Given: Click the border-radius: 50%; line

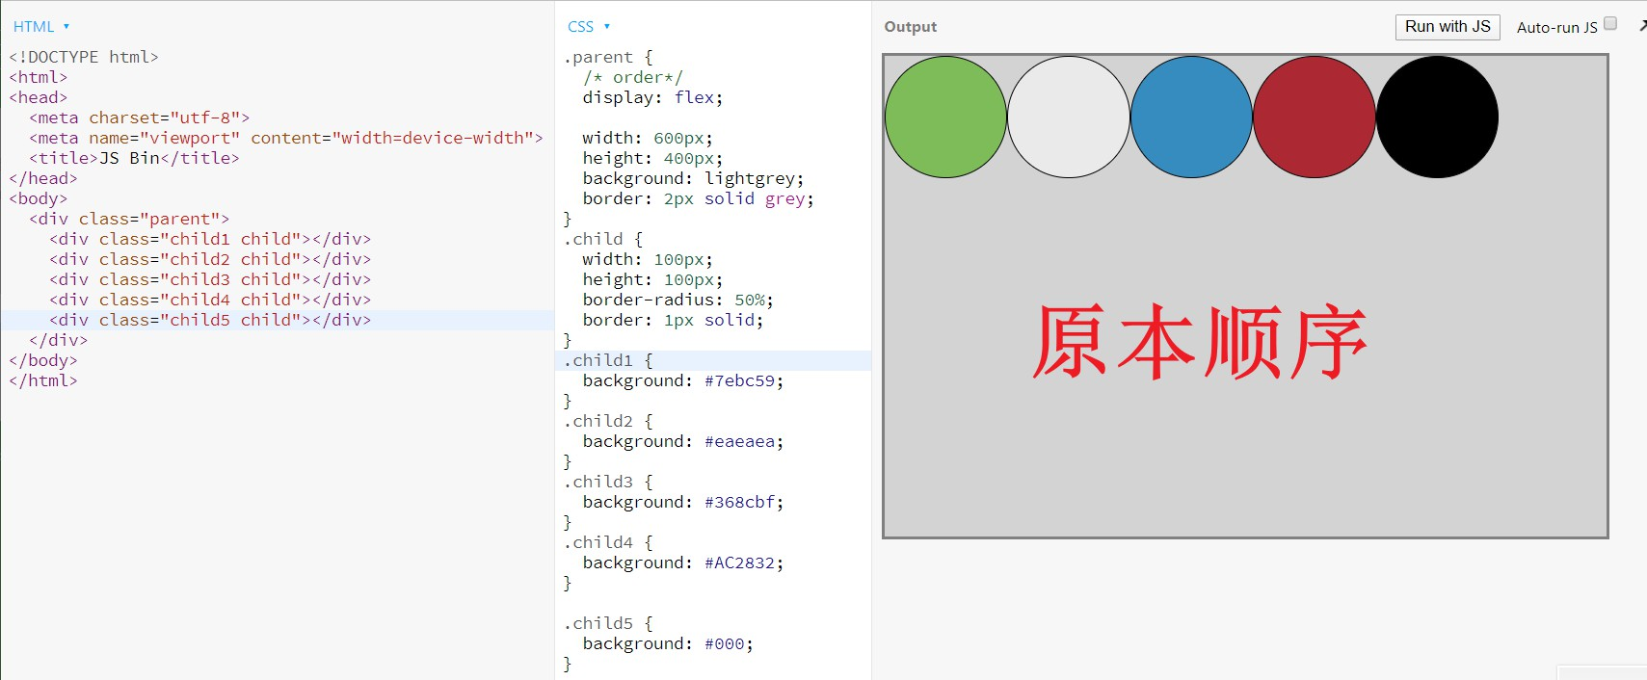Looking at the screenshot, I should 677,300.
